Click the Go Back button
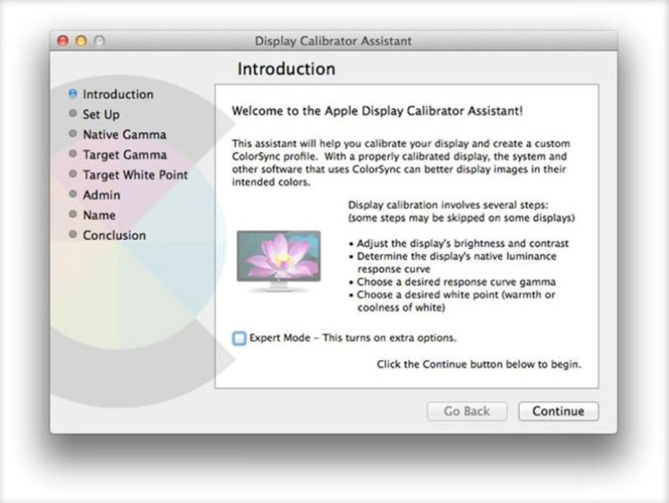 tap(467, 411)
